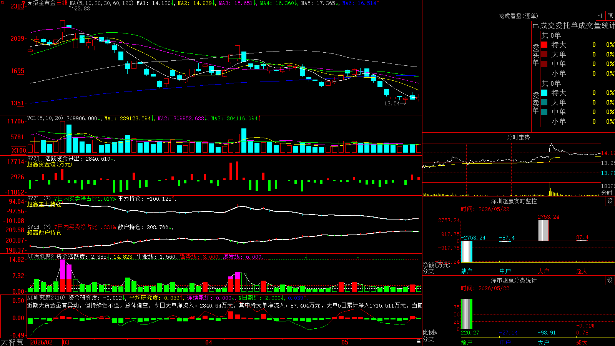The image size is (615, 346).
Task: Switch 龙虎看盘 to 柱 (bar) view
Action: pos(600,16)
